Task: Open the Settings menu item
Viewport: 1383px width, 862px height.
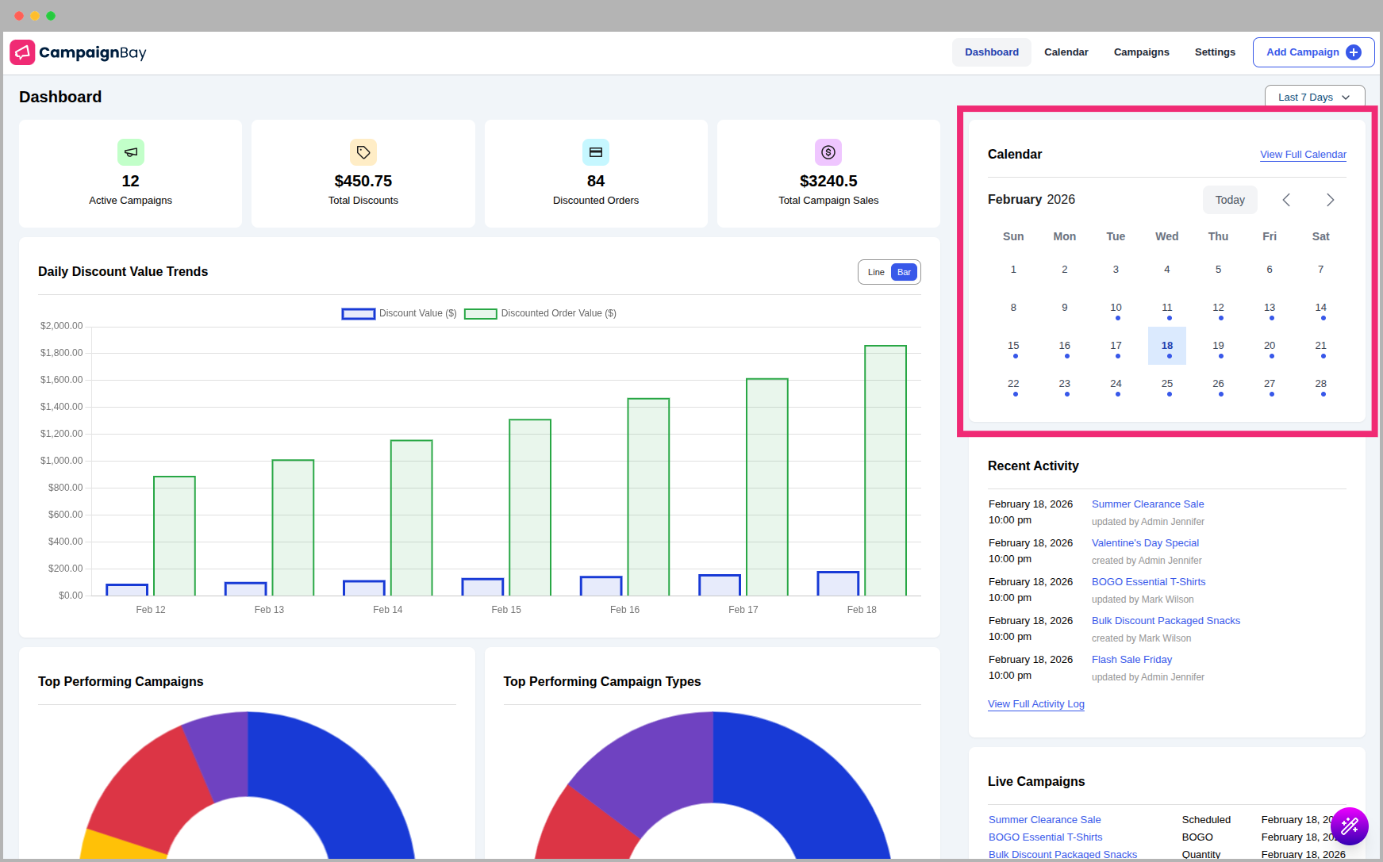Action: (x=1215, y=52)
